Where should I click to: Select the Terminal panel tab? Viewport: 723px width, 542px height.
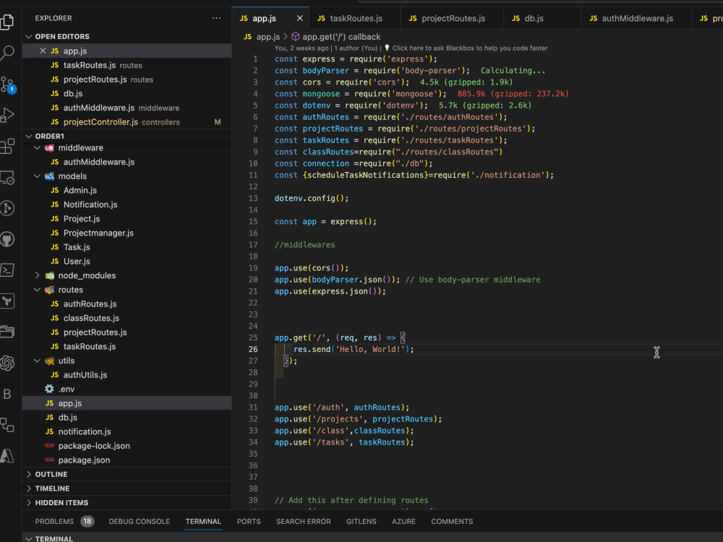tap(203, 521)
